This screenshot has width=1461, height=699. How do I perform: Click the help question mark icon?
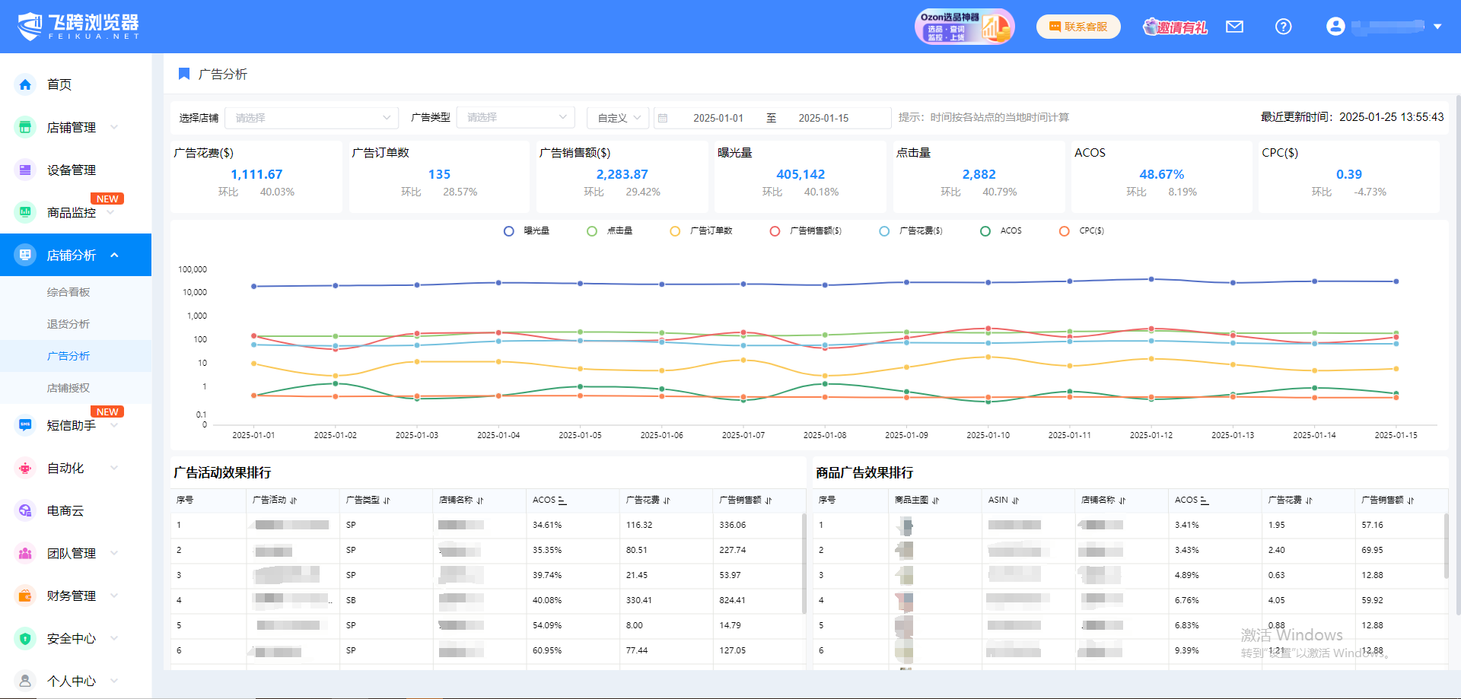pyautogui.click(x=1283, y=27)
